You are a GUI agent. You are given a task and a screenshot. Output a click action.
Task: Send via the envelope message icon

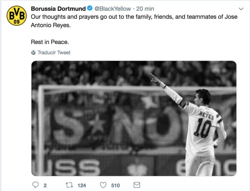137,185
